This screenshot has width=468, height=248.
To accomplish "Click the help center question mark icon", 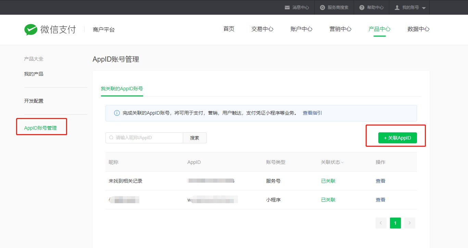I will click(362, 8).
